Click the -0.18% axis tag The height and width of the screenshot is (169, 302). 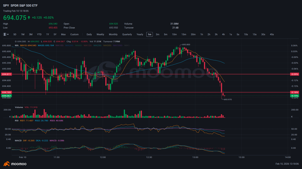294,92
